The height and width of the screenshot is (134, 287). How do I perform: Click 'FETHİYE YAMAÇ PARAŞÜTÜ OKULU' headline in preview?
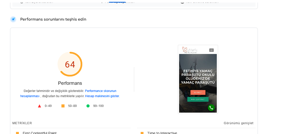[x=198, y=73]
